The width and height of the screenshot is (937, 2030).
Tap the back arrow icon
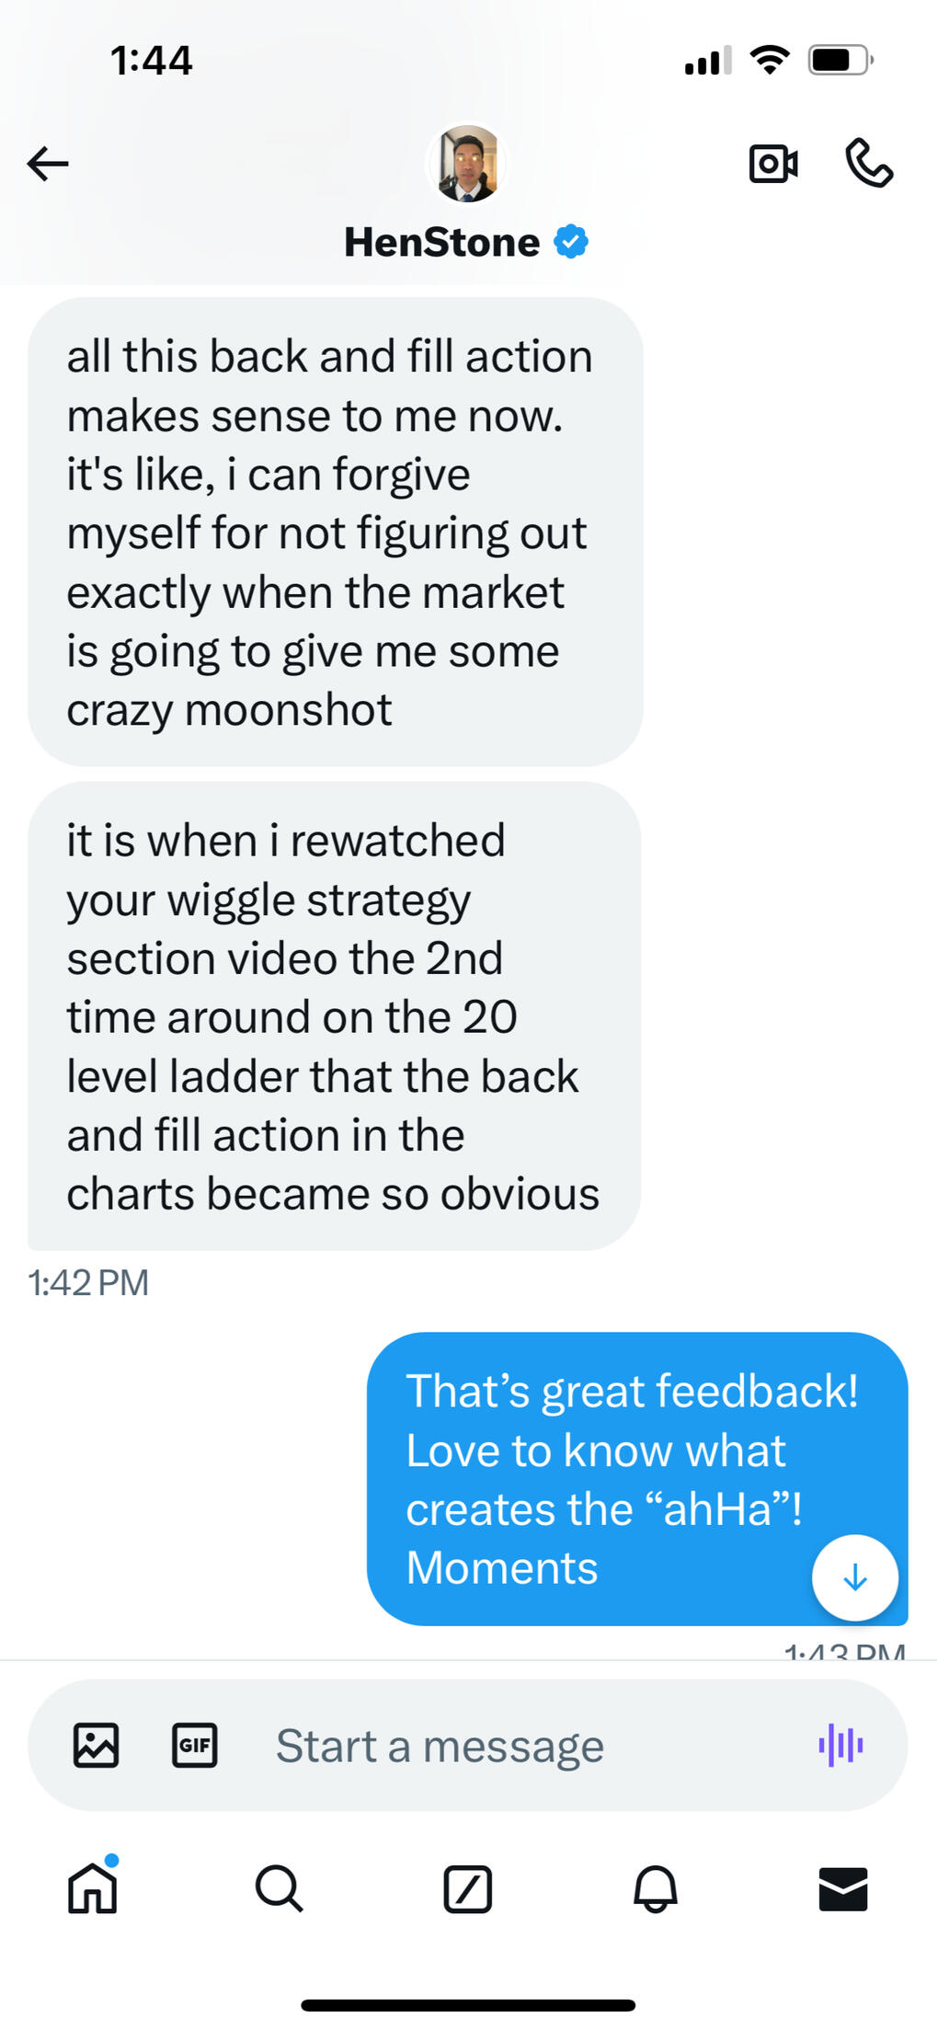48,164
